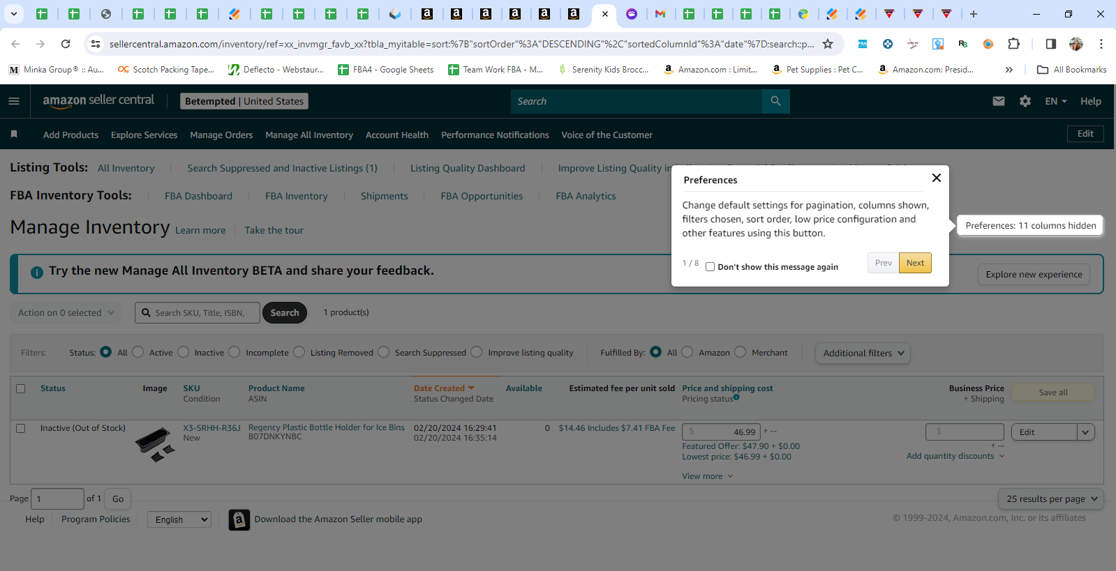Open the Regency Plastic Bottle Holder product link
Screen dimensions: 1116x571
[327, 427]
